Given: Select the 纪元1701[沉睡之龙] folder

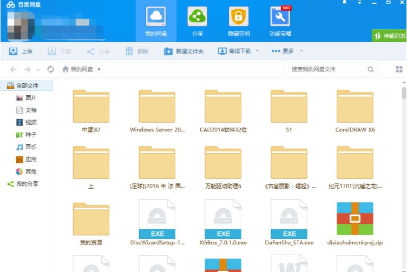Looking at the screenshot, I should coord(355,168).
